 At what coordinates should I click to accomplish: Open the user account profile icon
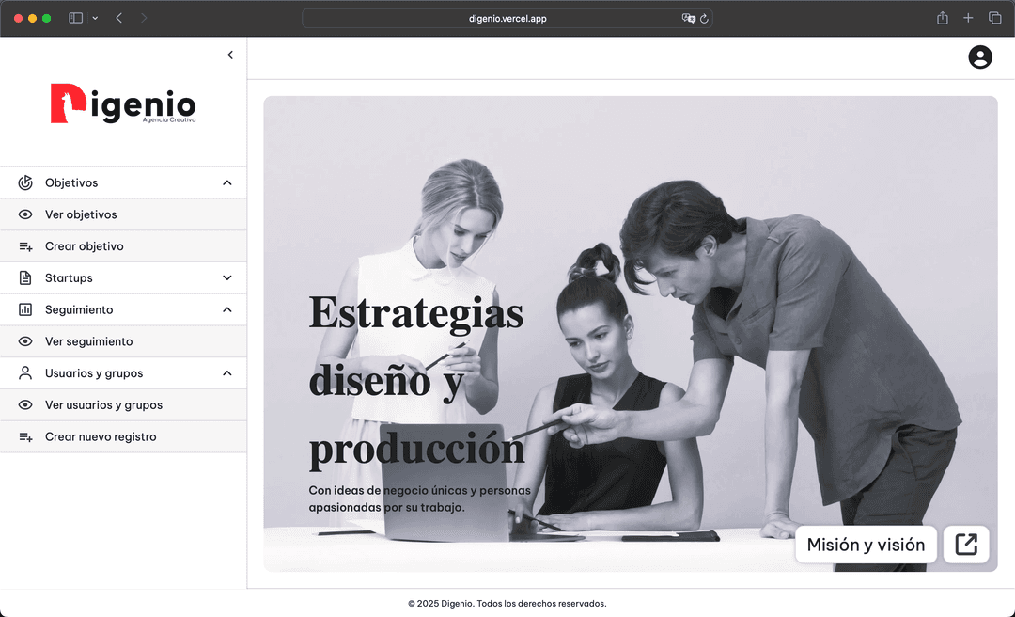click(980, 57)
